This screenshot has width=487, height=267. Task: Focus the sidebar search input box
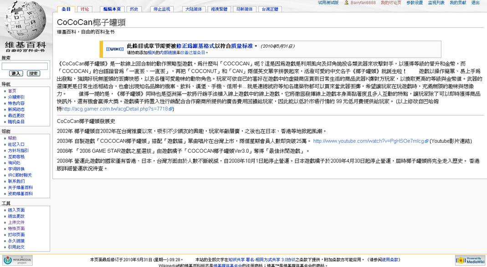[25, 66]
